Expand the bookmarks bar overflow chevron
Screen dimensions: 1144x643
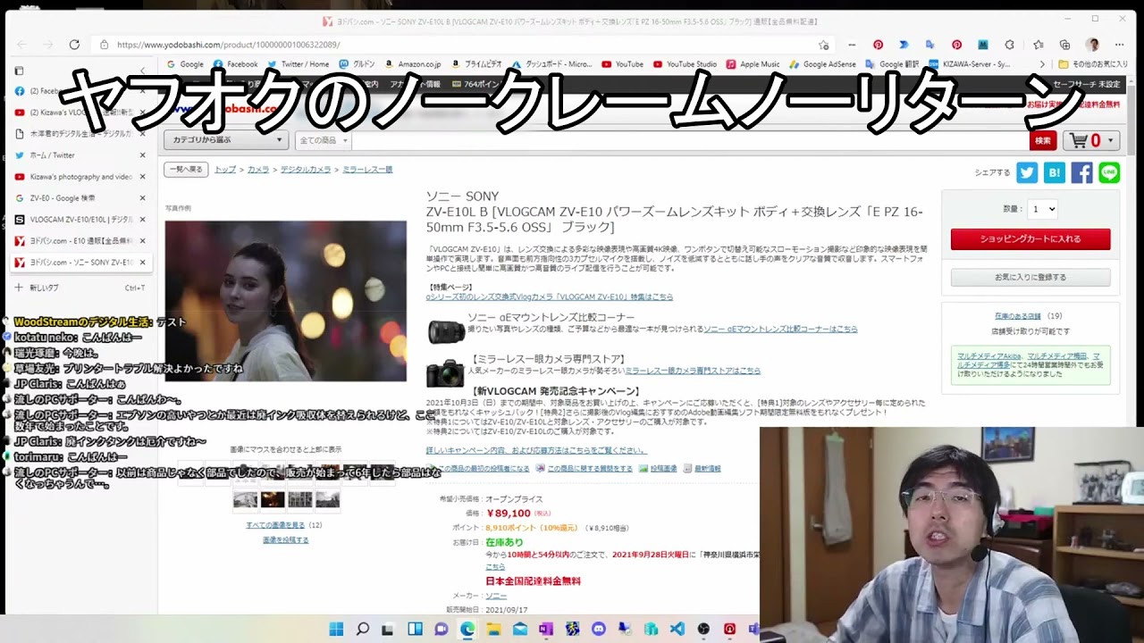[1041, 64]
